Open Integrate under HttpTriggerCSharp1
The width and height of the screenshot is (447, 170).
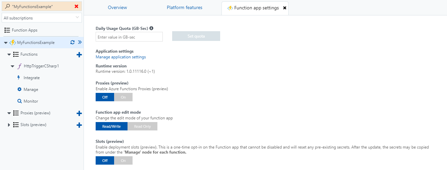click(32, 78)
